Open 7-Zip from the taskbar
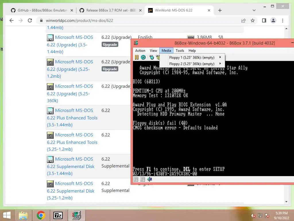The width and height of the screenshot is (294, 221). [58, 215]
